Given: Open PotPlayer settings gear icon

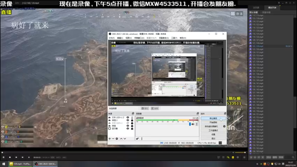Looking at the screenshot, I should pos(238,157).
